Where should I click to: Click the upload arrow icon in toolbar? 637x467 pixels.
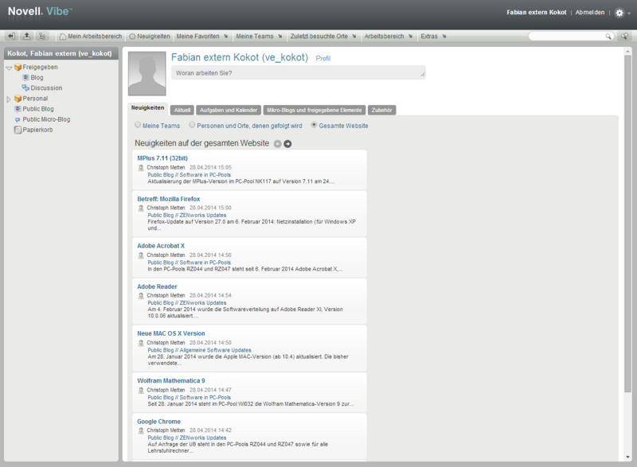coord(26,36)
